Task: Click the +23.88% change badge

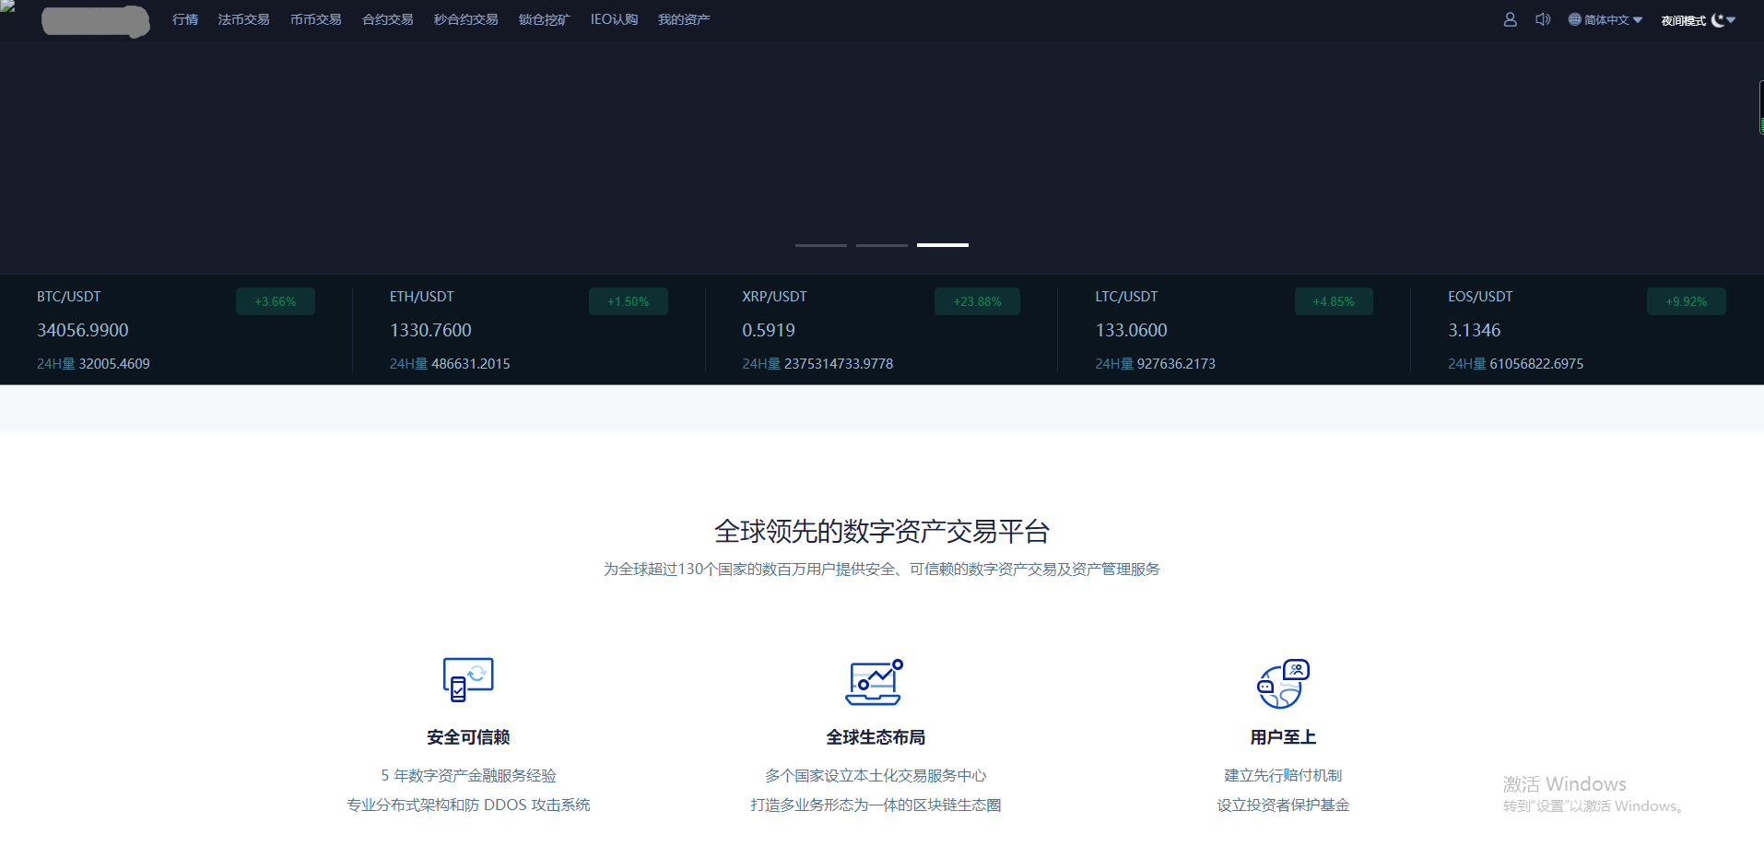Action: (977, 301)
